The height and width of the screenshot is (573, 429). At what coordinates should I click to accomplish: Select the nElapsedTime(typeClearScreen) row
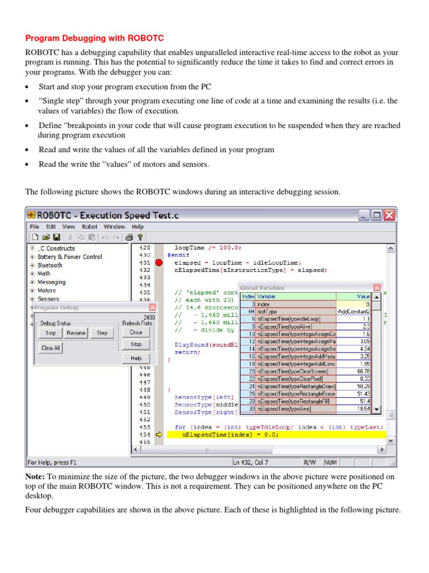306,372
